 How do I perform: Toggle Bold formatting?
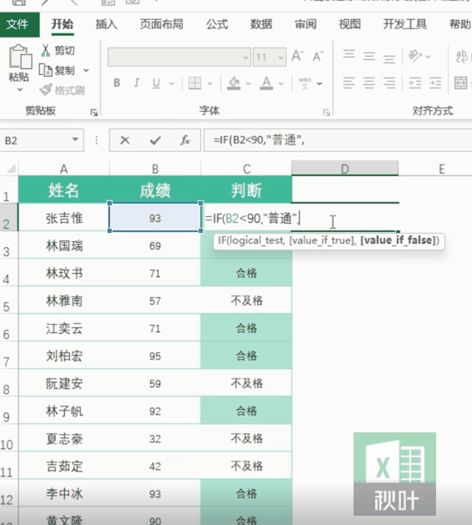(117, 83)
